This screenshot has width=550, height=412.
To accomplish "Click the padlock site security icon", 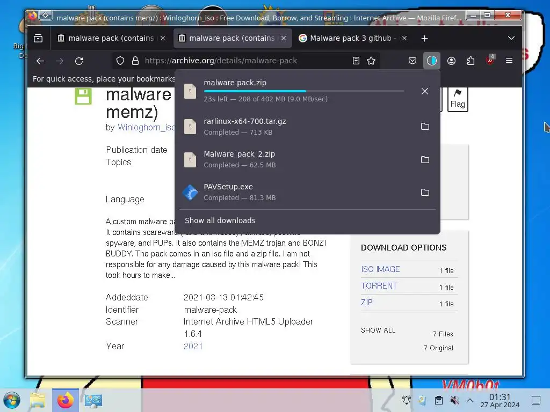I will pos(135,61).
